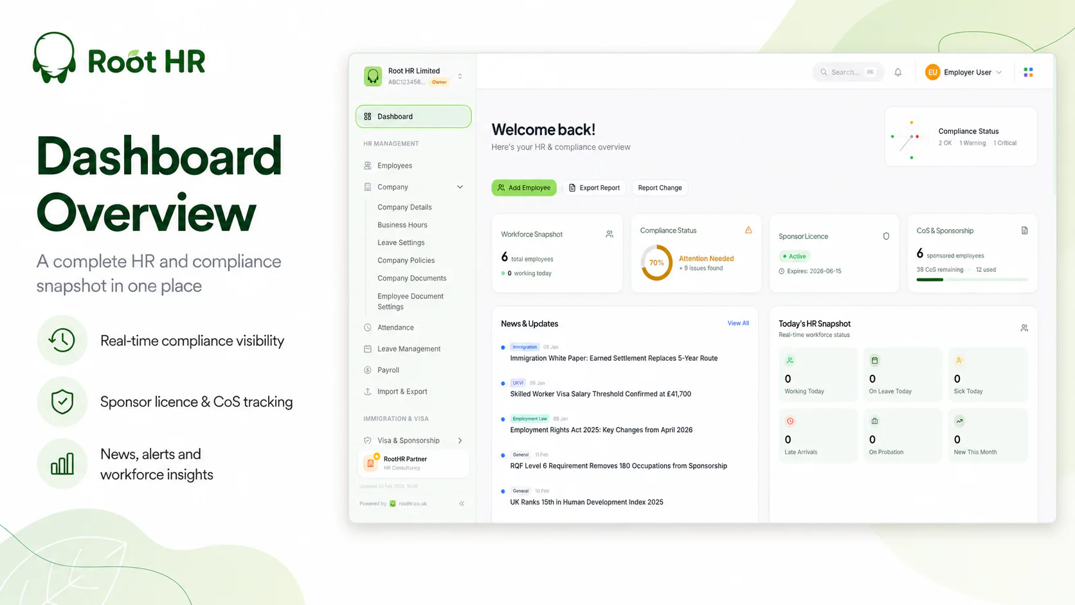Click the On Probation briefcase icon

874,421
